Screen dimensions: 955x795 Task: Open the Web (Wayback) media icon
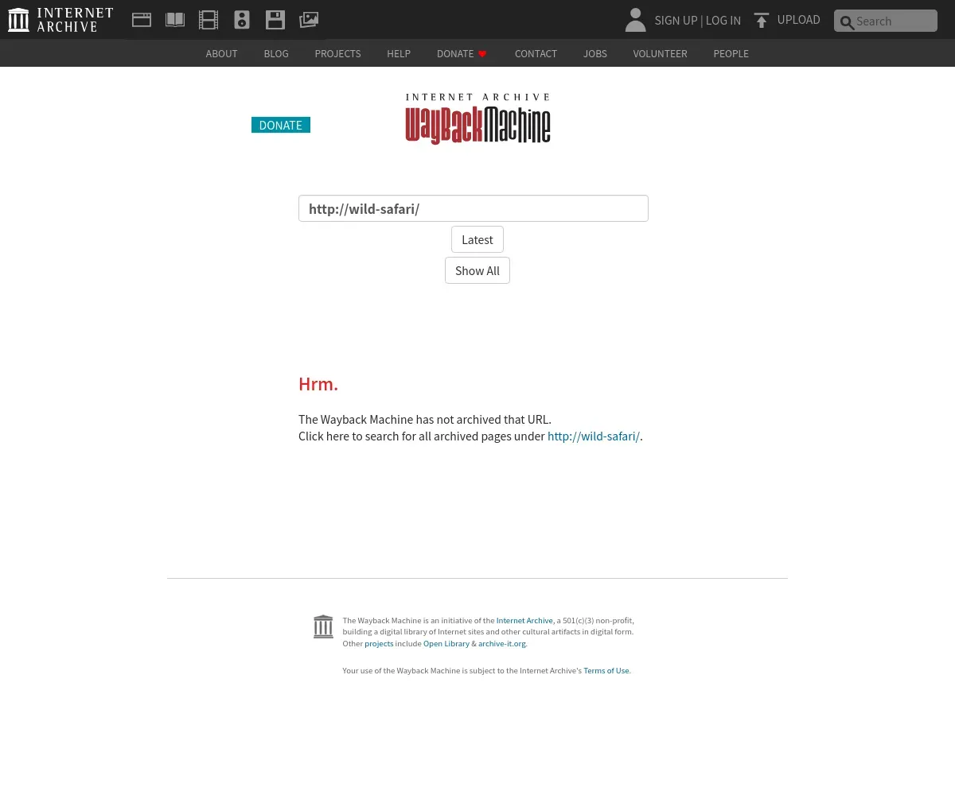(142, 20)
